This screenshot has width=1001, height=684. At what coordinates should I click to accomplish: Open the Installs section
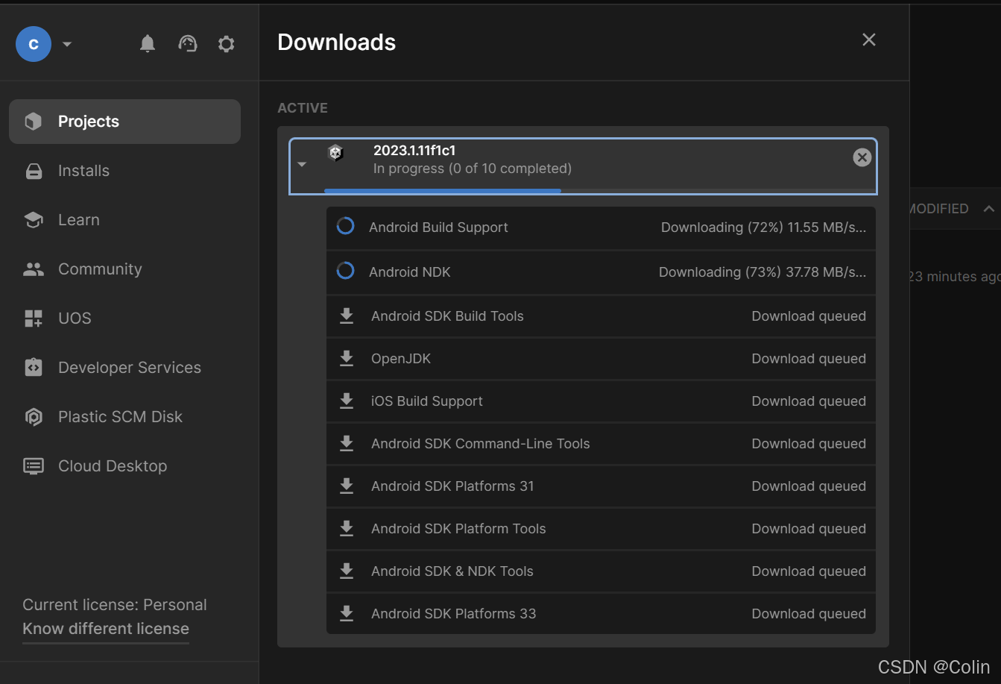click(x=83, y=171)
